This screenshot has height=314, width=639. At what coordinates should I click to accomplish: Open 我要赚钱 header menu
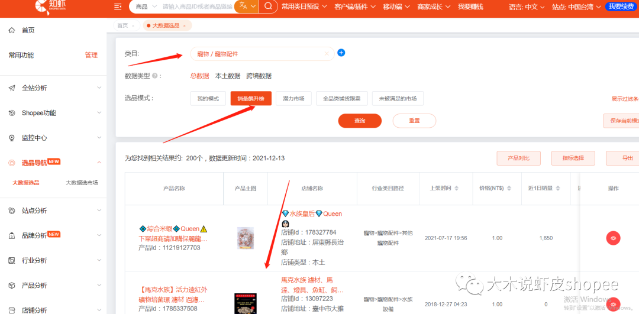point(470,7)
